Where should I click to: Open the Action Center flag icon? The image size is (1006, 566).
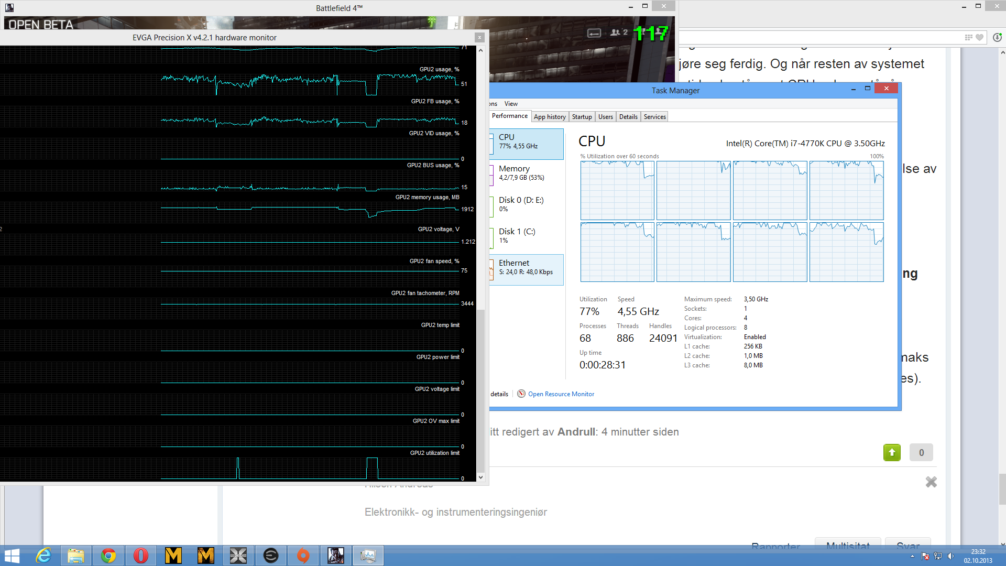click(925, 556)
